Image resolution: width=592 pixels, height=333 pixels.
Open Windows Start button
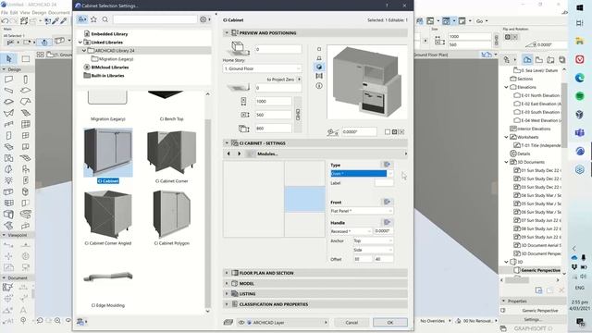tap(580, 7)
